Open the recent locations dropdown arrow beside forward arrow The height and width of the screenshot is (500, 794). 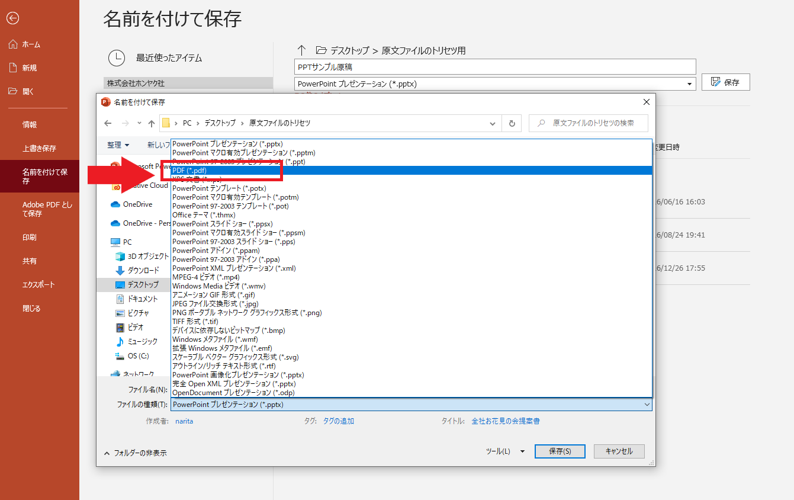pos(139,123)
